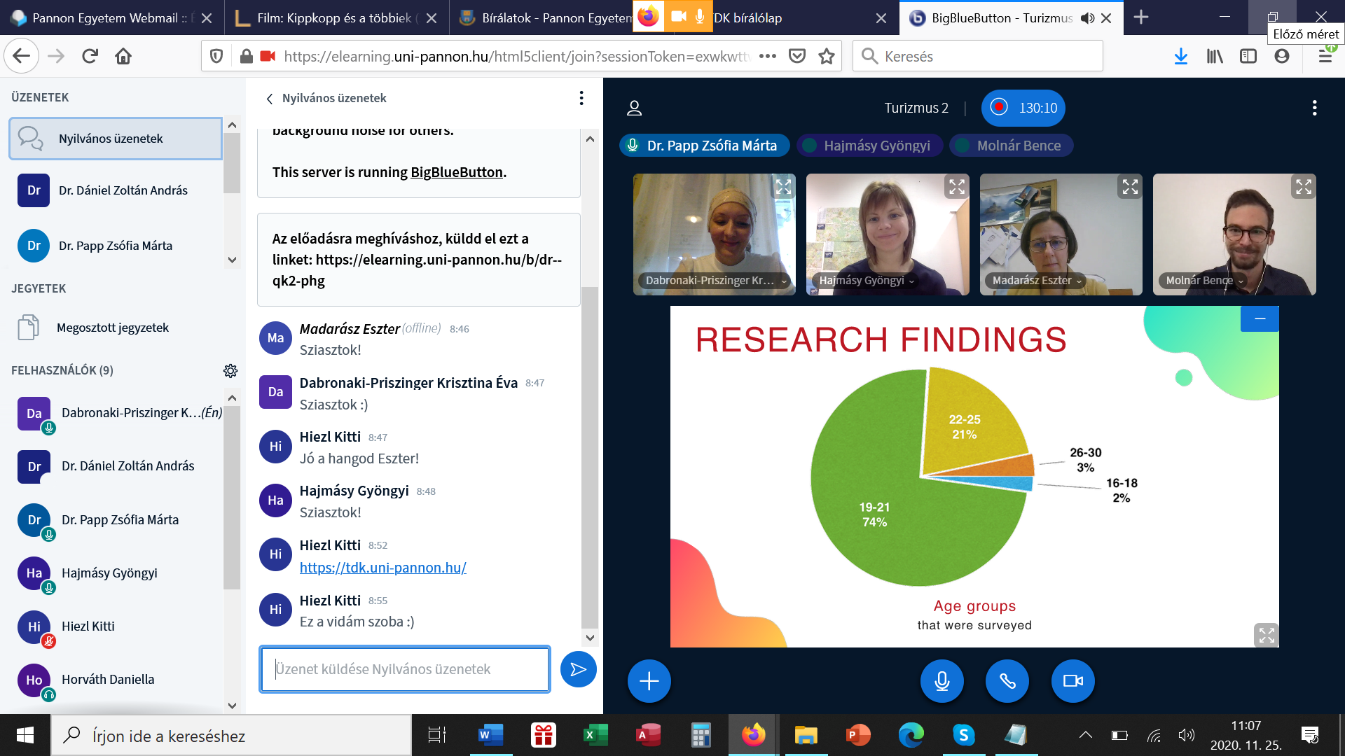Open the tdk.uni-pannon.hu link in chat
The height and width of the screenshot is (756, 1345).
coord(382,568)
